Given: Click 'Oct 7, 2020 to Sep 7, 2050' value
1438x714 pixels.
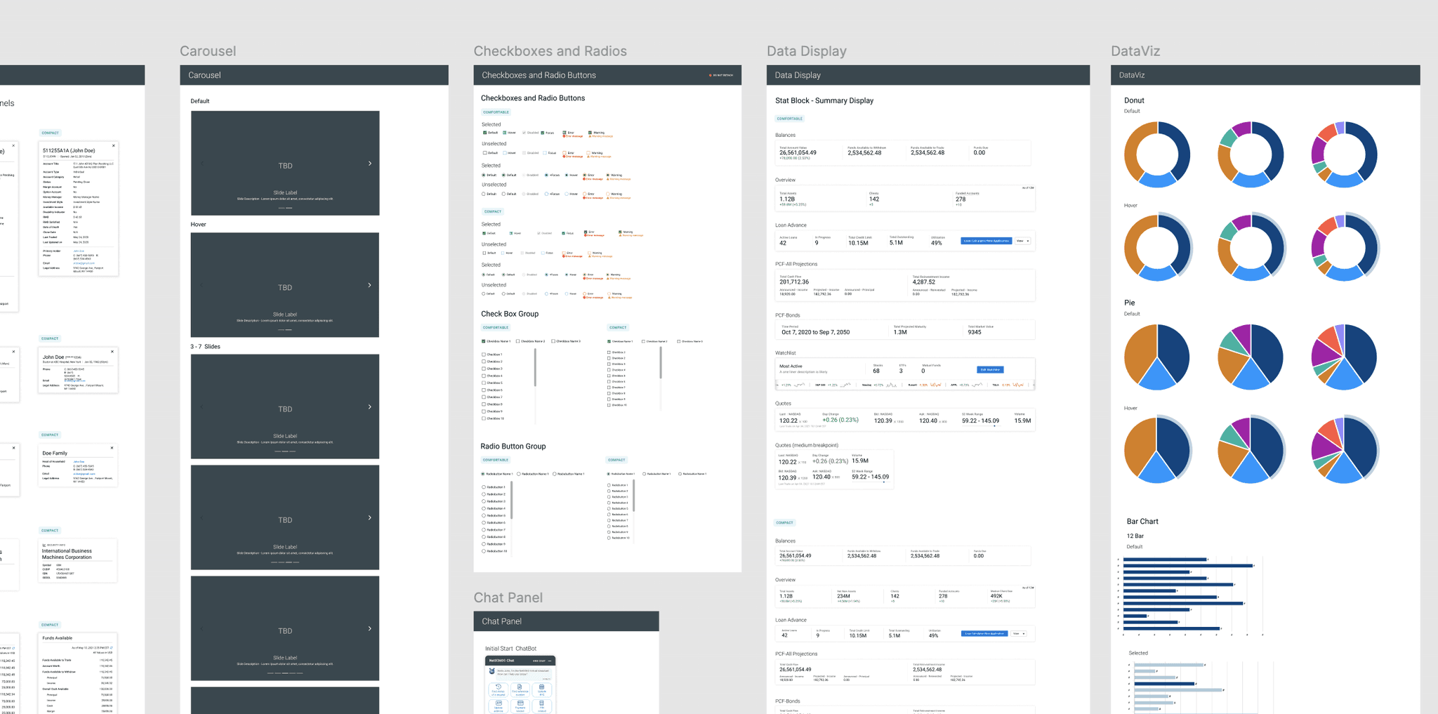Looking at the screenshot, I should [815, 332].
